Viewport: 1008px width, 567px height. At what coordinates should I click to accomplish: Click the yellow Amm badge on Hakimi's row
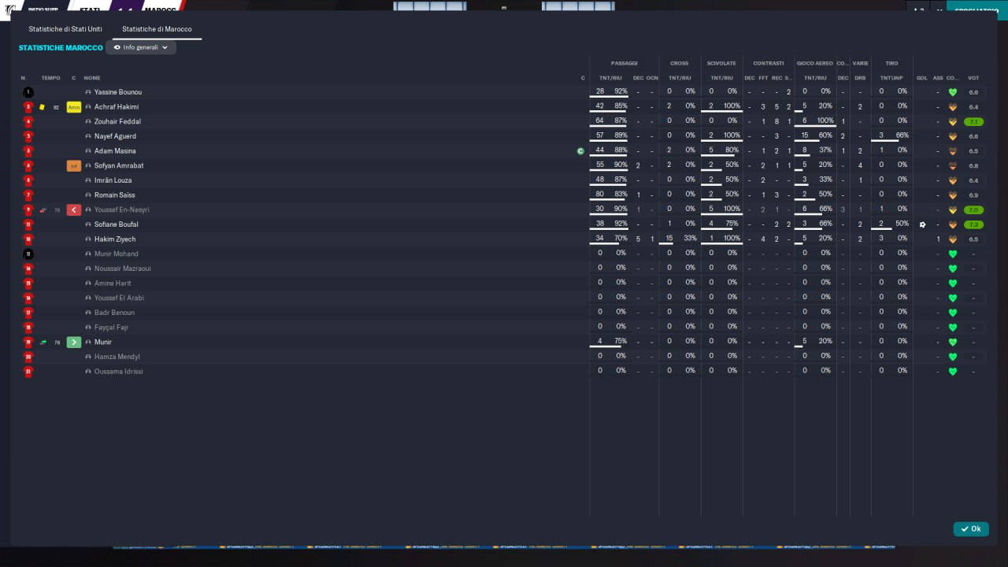click(x=74, y=107)
